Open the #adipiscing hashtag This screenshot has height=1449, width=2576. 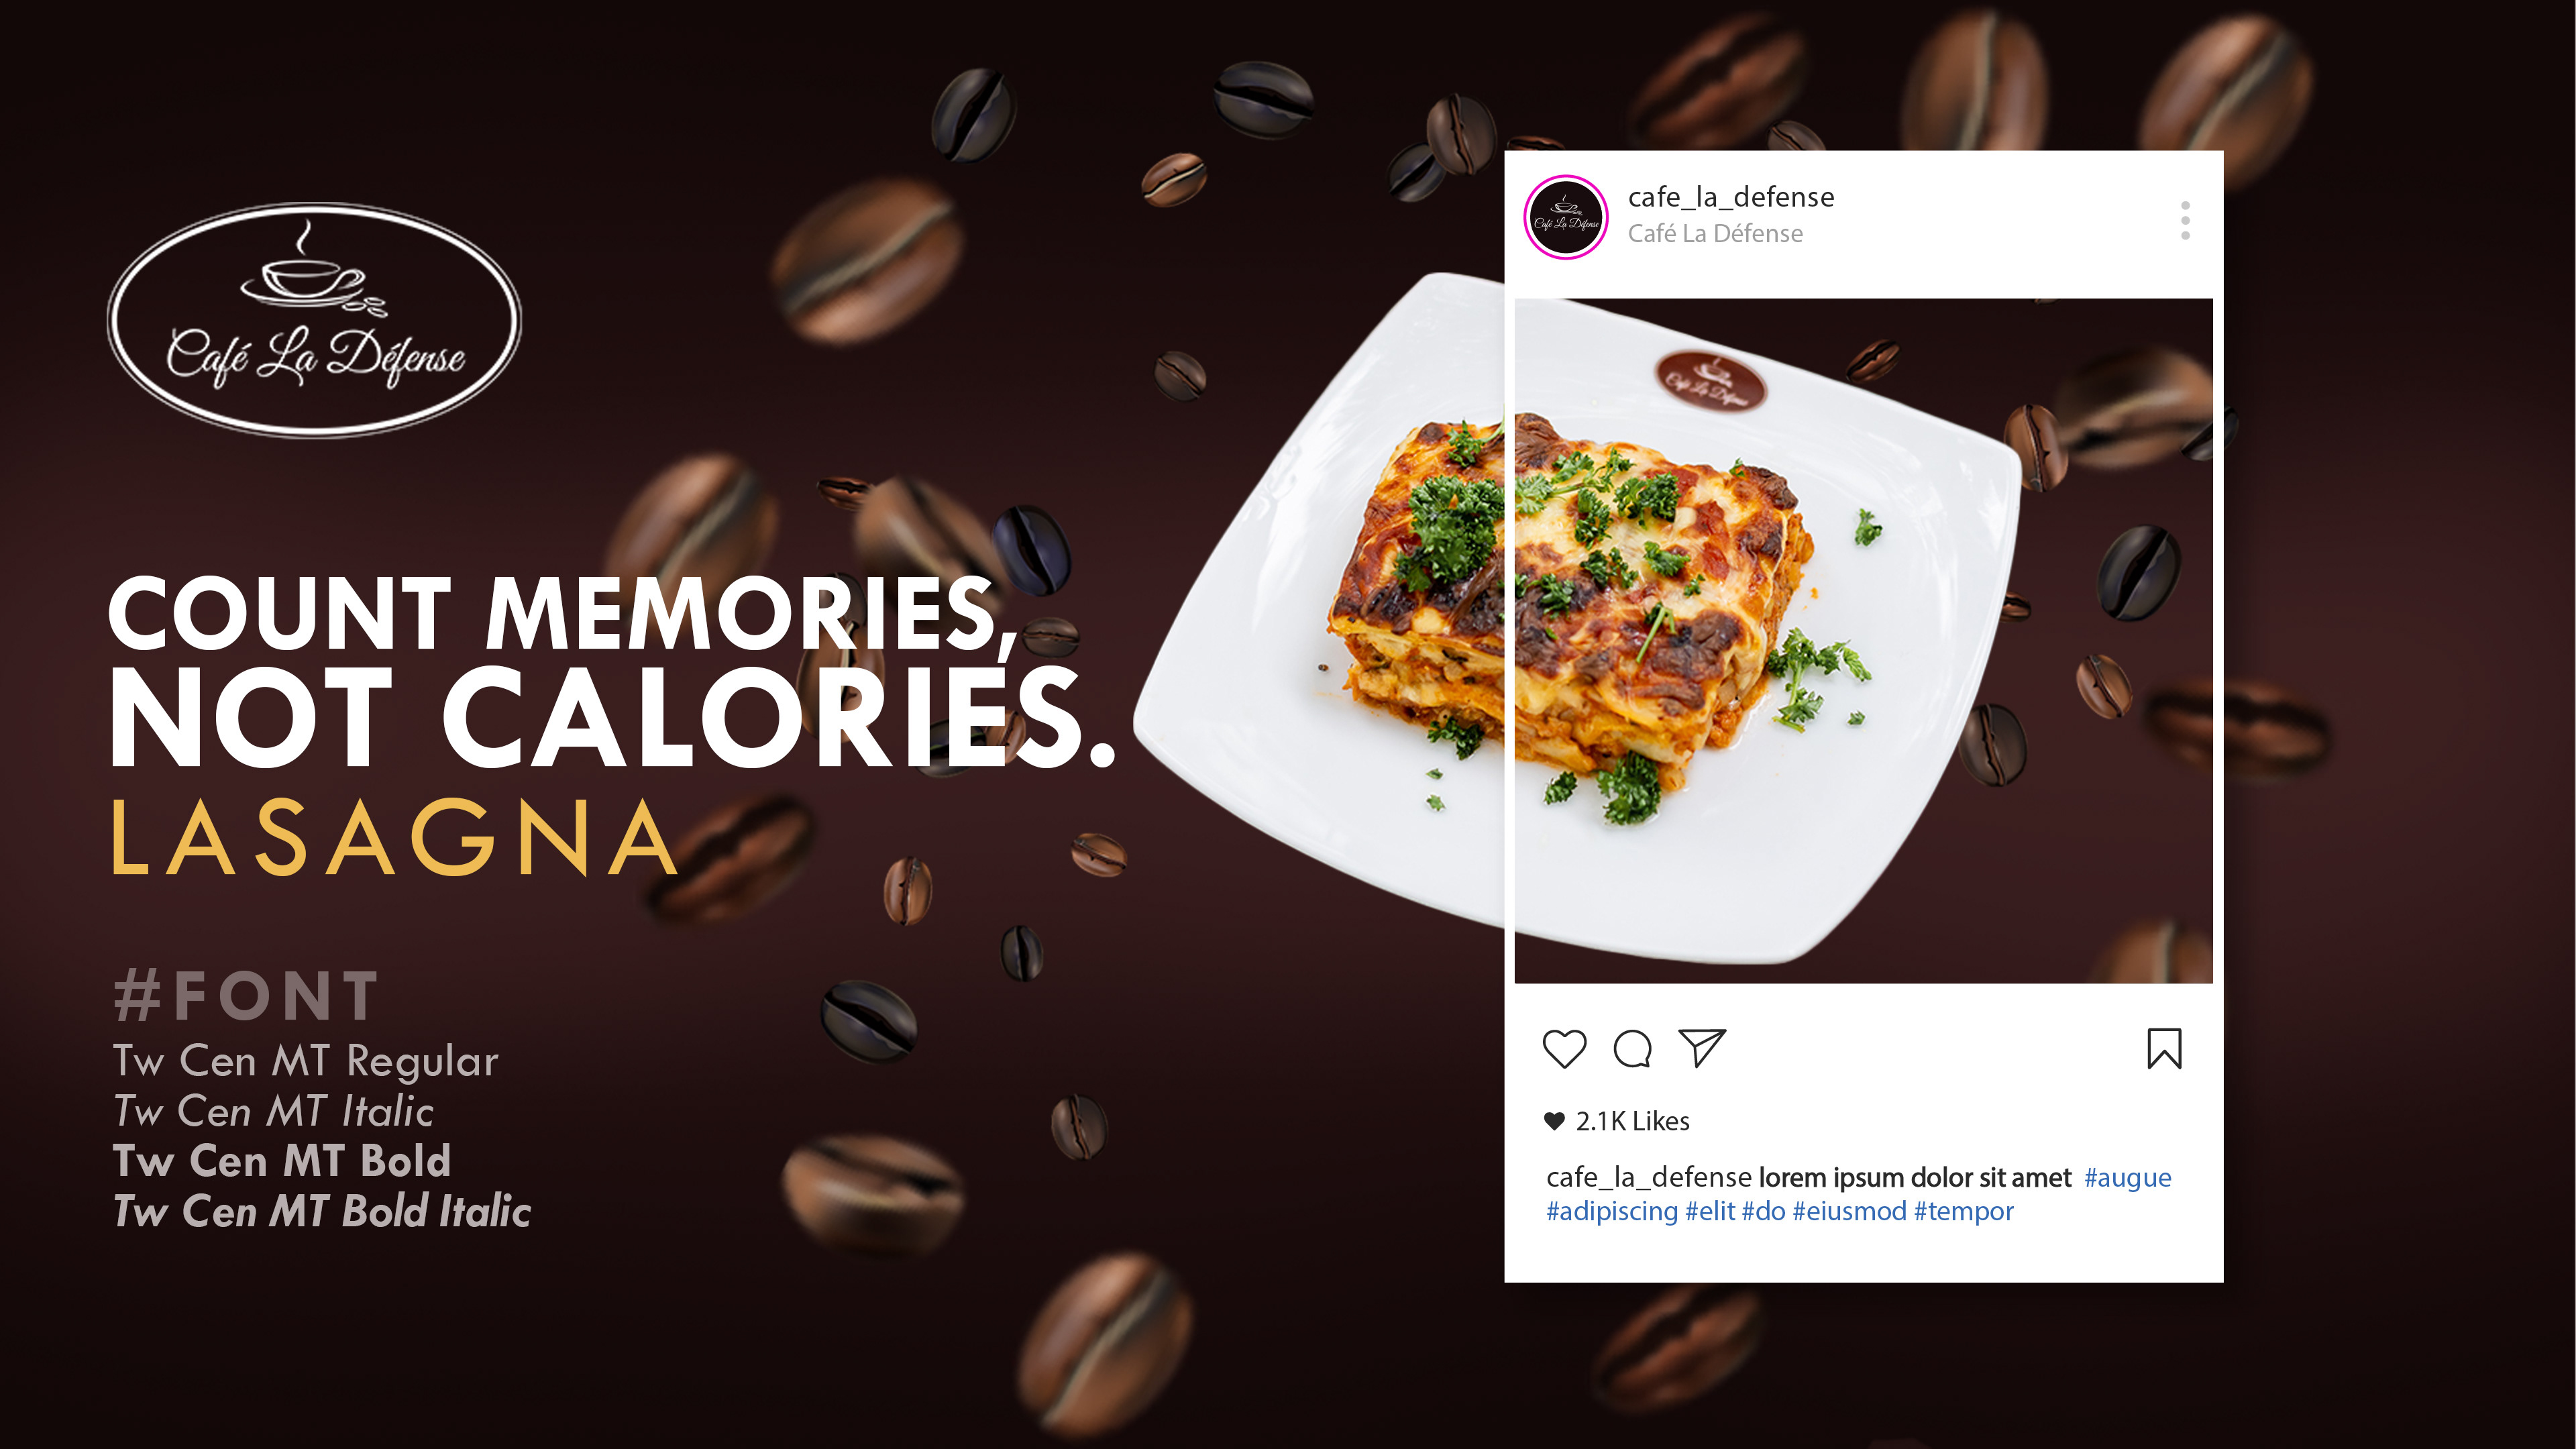click(1611, 1211)
